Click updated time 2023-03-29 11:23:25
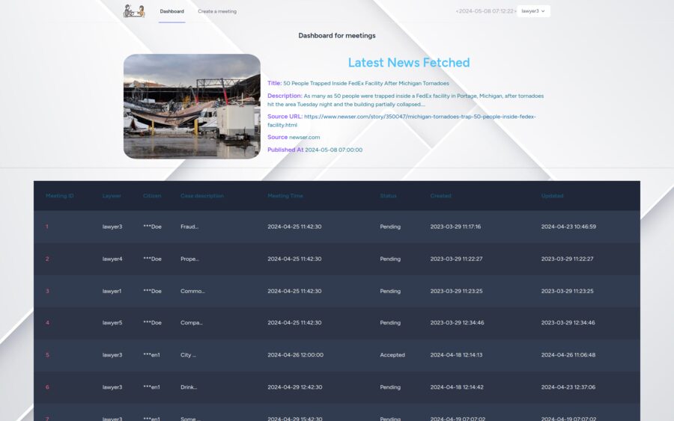Screen dimensions: 674x421 (568, 291)
